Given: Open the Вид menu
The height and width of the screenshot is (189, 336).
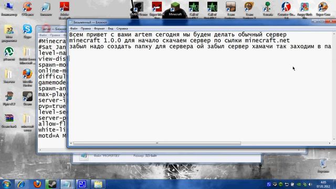Looking at the screenshot, I should [x=111, y=28].
